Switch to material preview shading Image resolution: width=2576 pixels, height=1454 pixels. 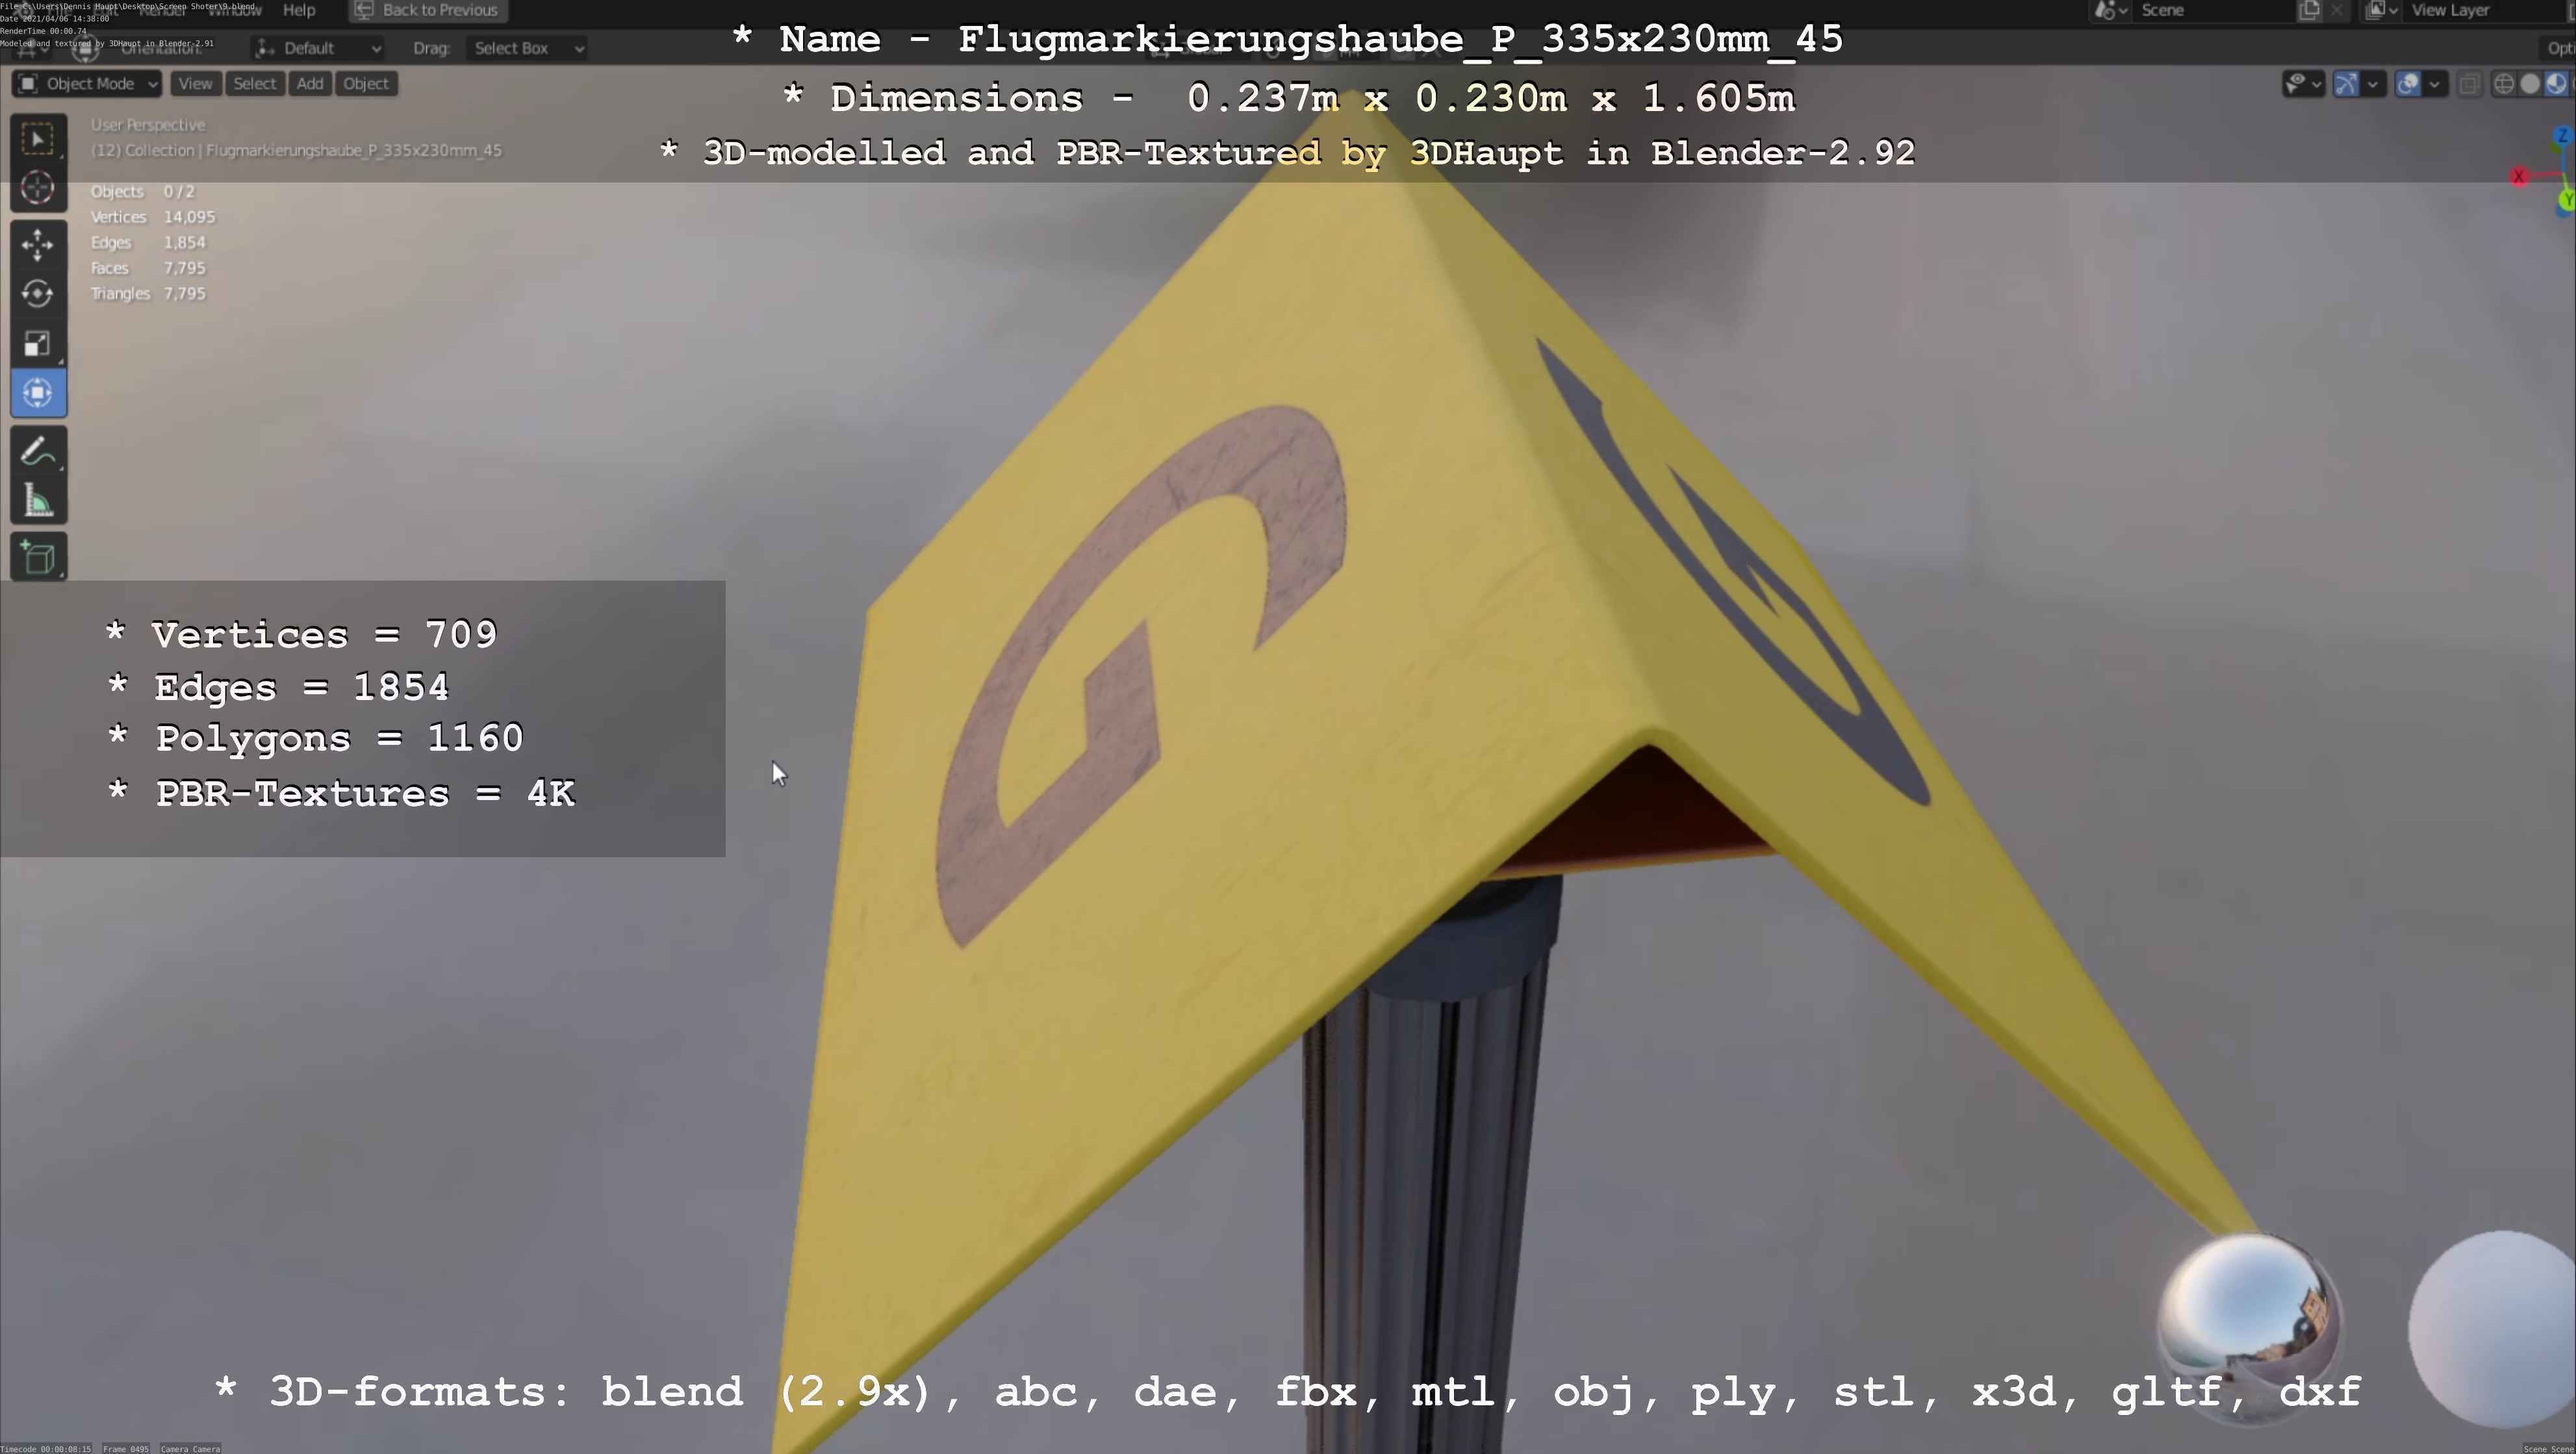pyautogui.click(x=2556, y=84)
